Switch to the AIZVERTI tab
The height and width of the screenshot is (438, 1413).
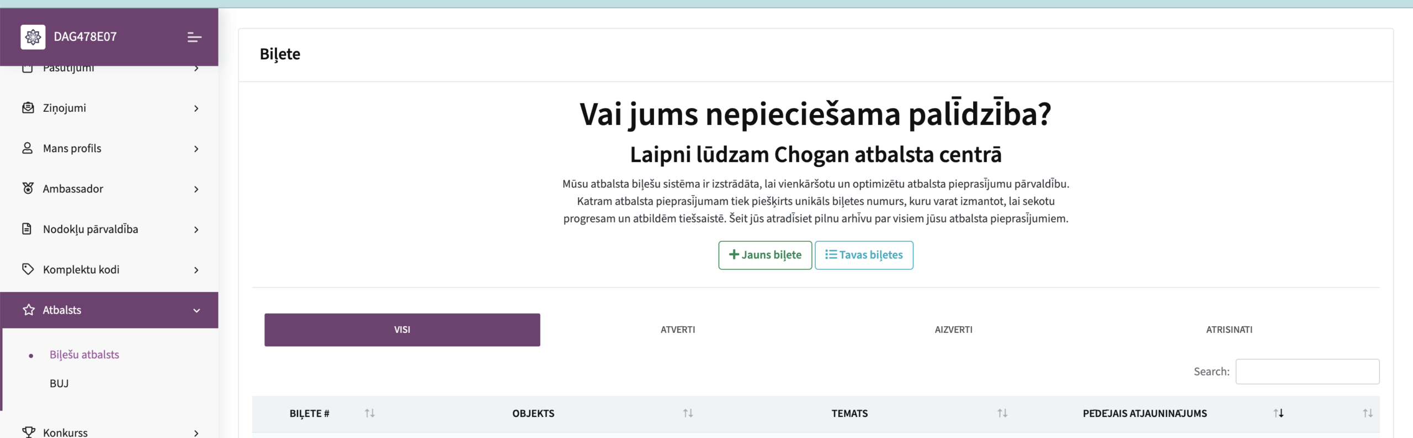[953, 329]
